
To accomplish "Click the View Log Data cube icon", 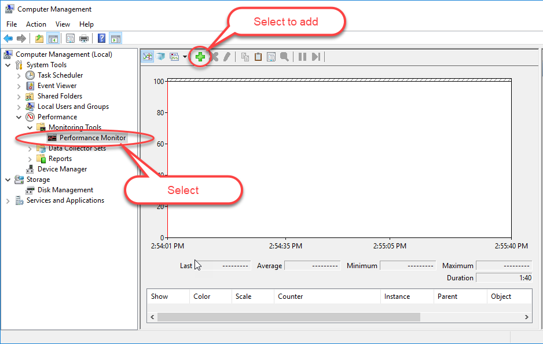I will [160, 57].
